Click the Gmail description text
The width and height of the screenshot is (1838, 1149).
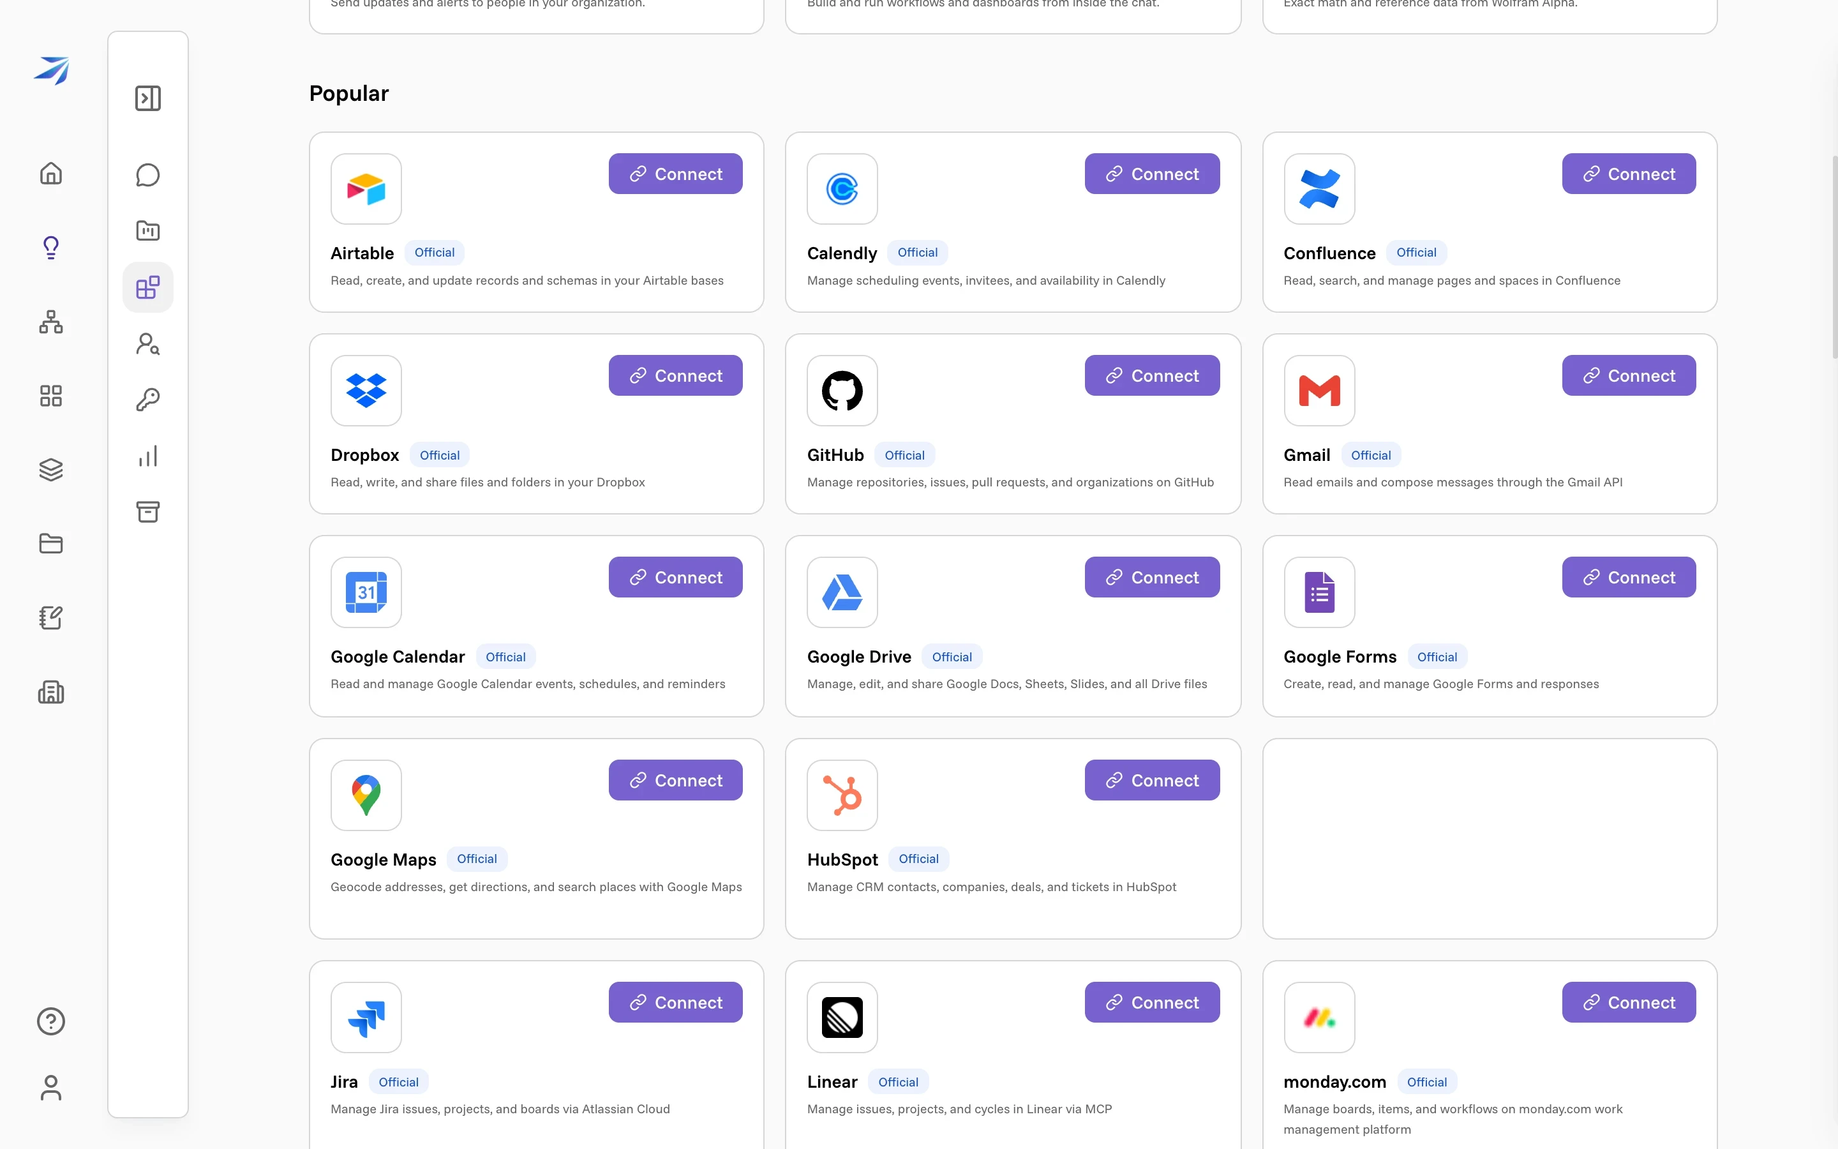coord(1453,482)
